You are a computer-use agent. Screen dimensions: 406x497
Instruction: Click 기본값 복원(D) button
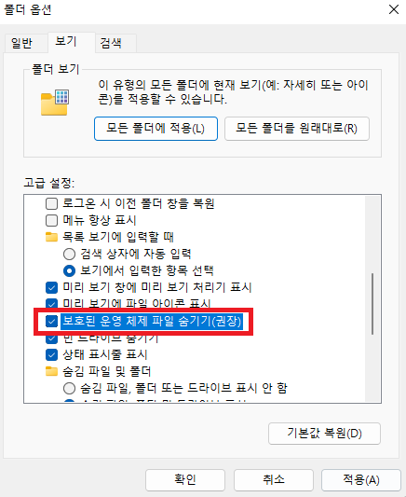tap(324, 434)
